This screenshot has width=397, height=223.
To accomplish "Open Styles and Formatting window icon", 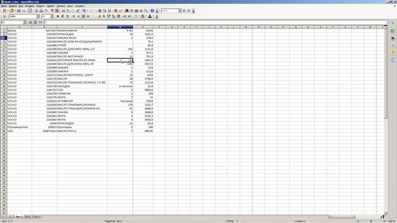I will click(4, 16).
